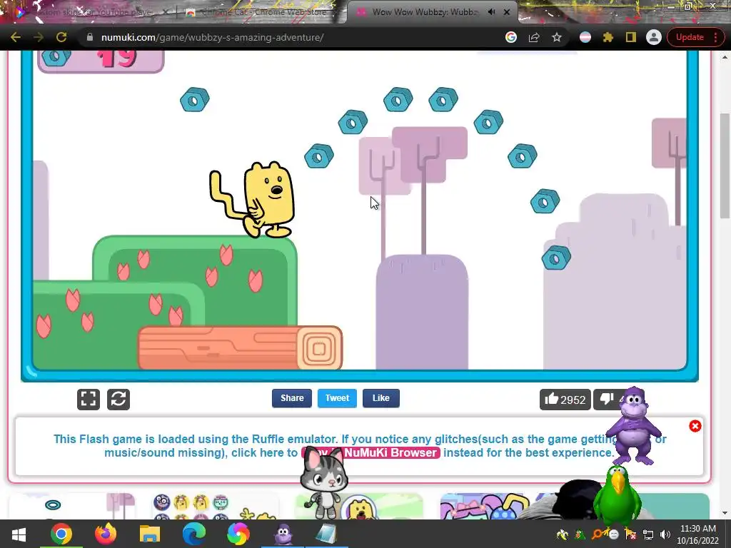
Task: Open File Explorer from the taskbar
Action: coord(150,534)
